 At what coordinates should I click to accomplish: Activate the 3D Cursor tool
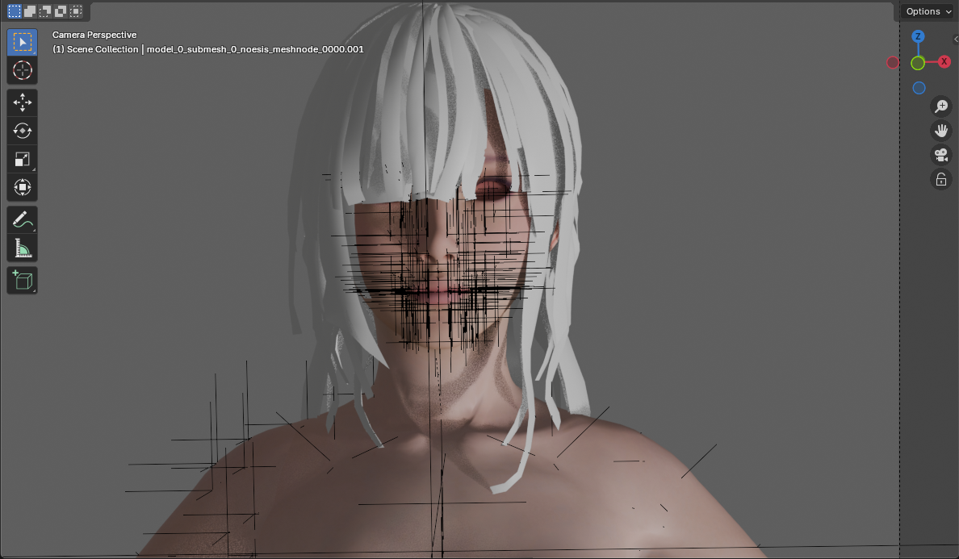point(22,70)
